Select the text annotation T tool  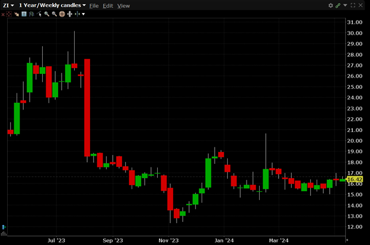click(x=24, y=14)
